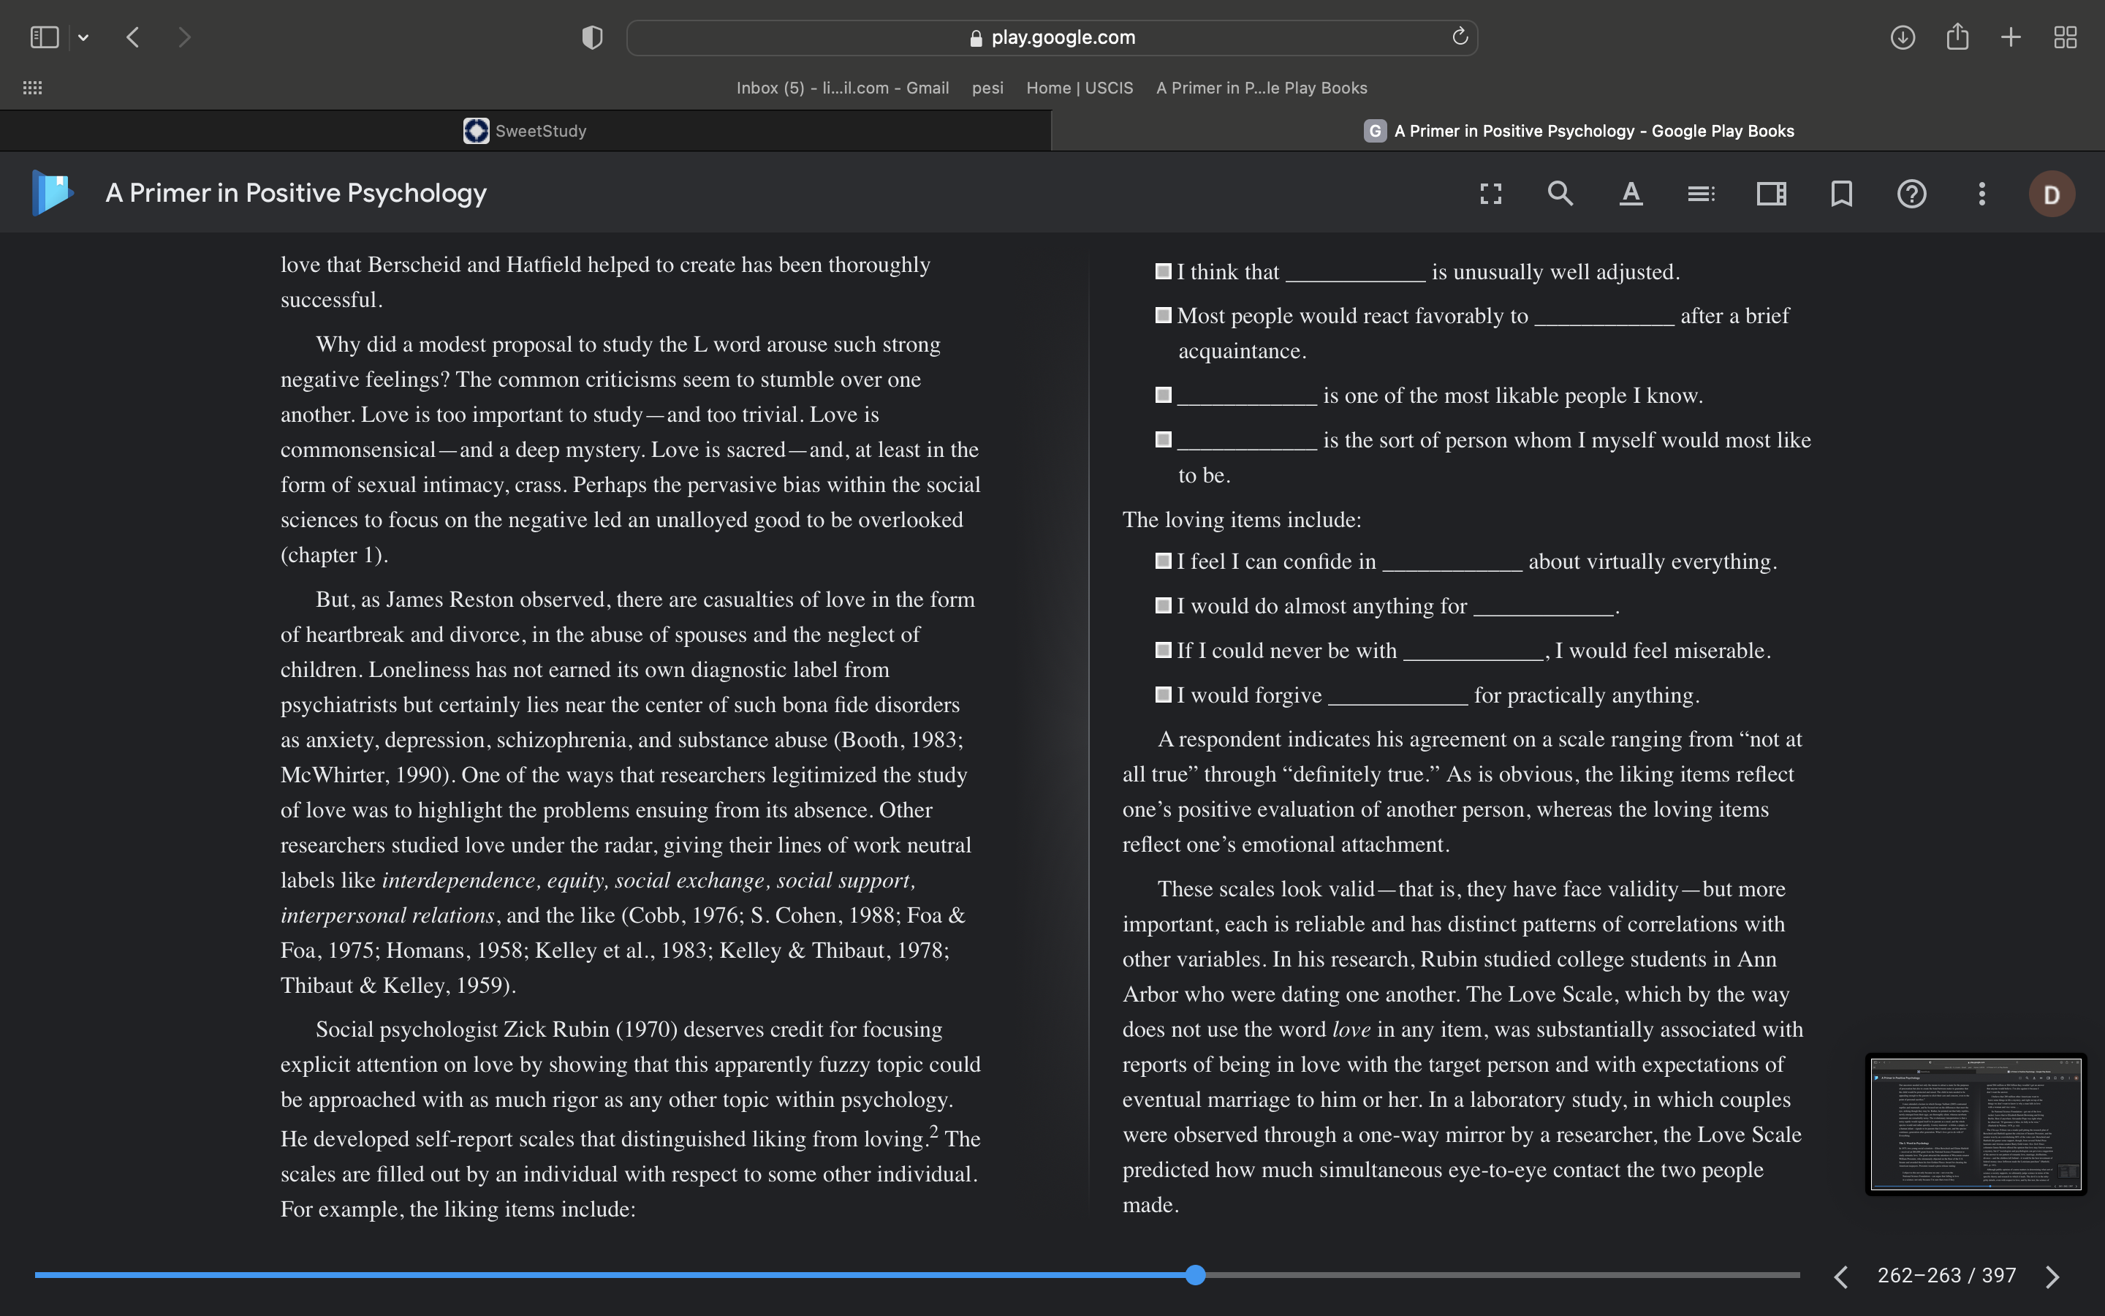
Task: Toggle the notes side panel
Action: pyautogui.click(x=1771, y=193)
